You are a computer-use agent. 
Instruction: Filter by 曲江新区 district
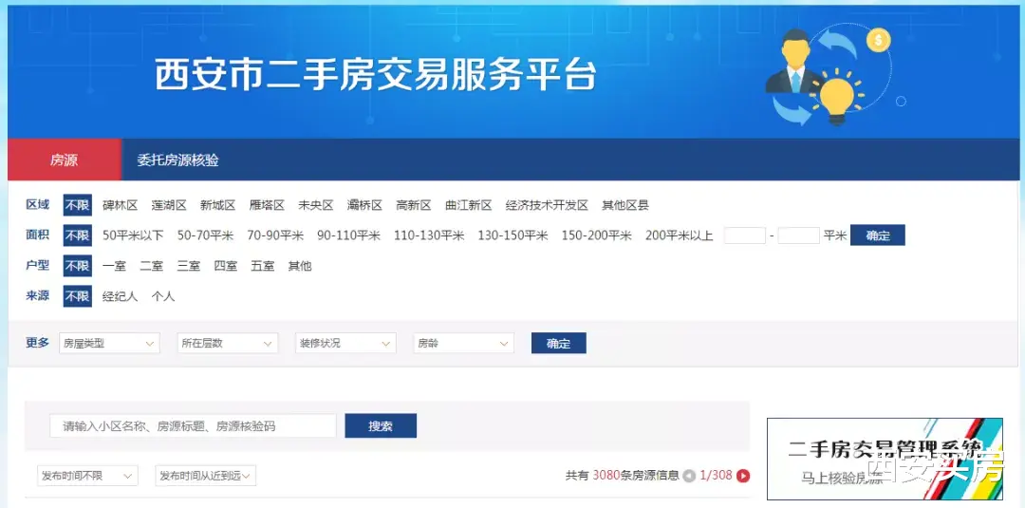[469, 205]
